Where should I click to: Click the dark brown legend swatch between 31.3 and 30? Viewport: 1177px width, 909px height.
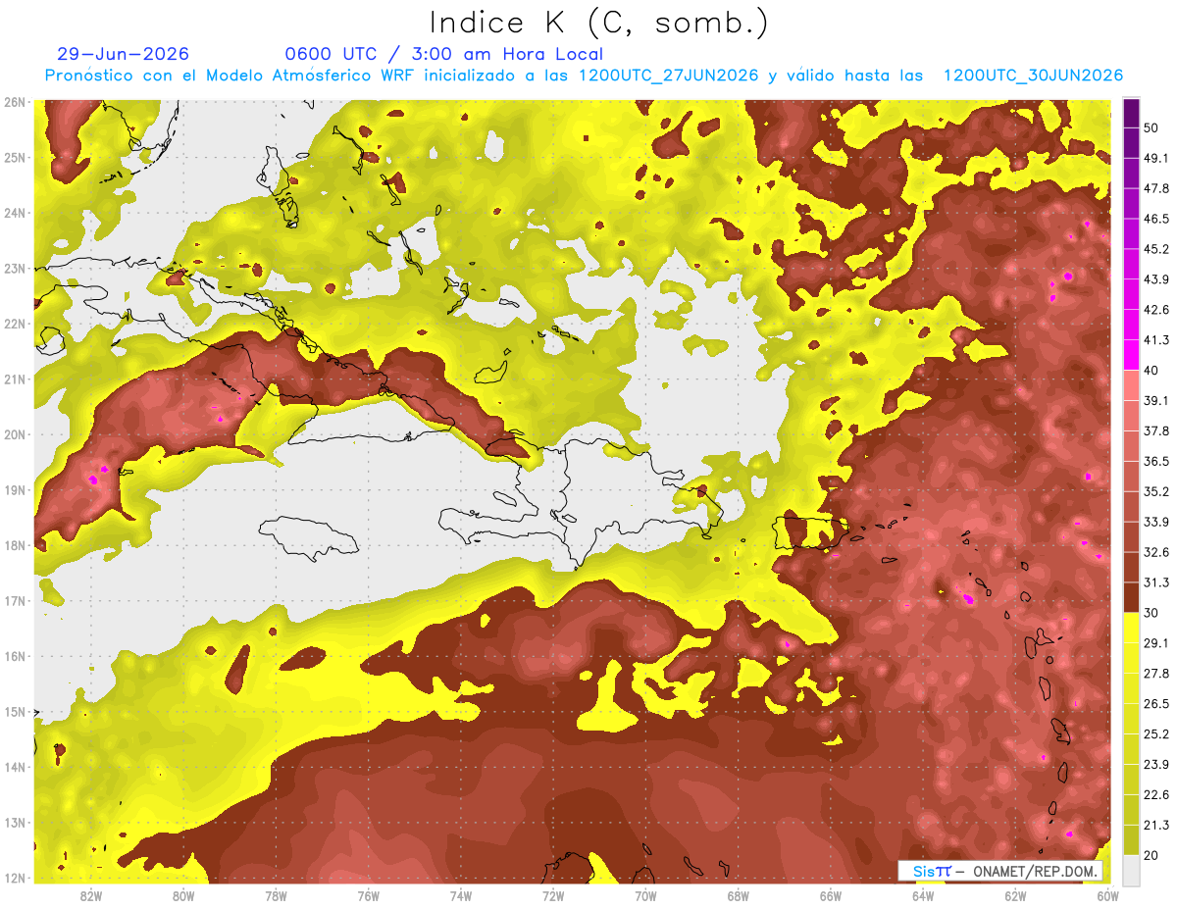tap(1131, 597)
